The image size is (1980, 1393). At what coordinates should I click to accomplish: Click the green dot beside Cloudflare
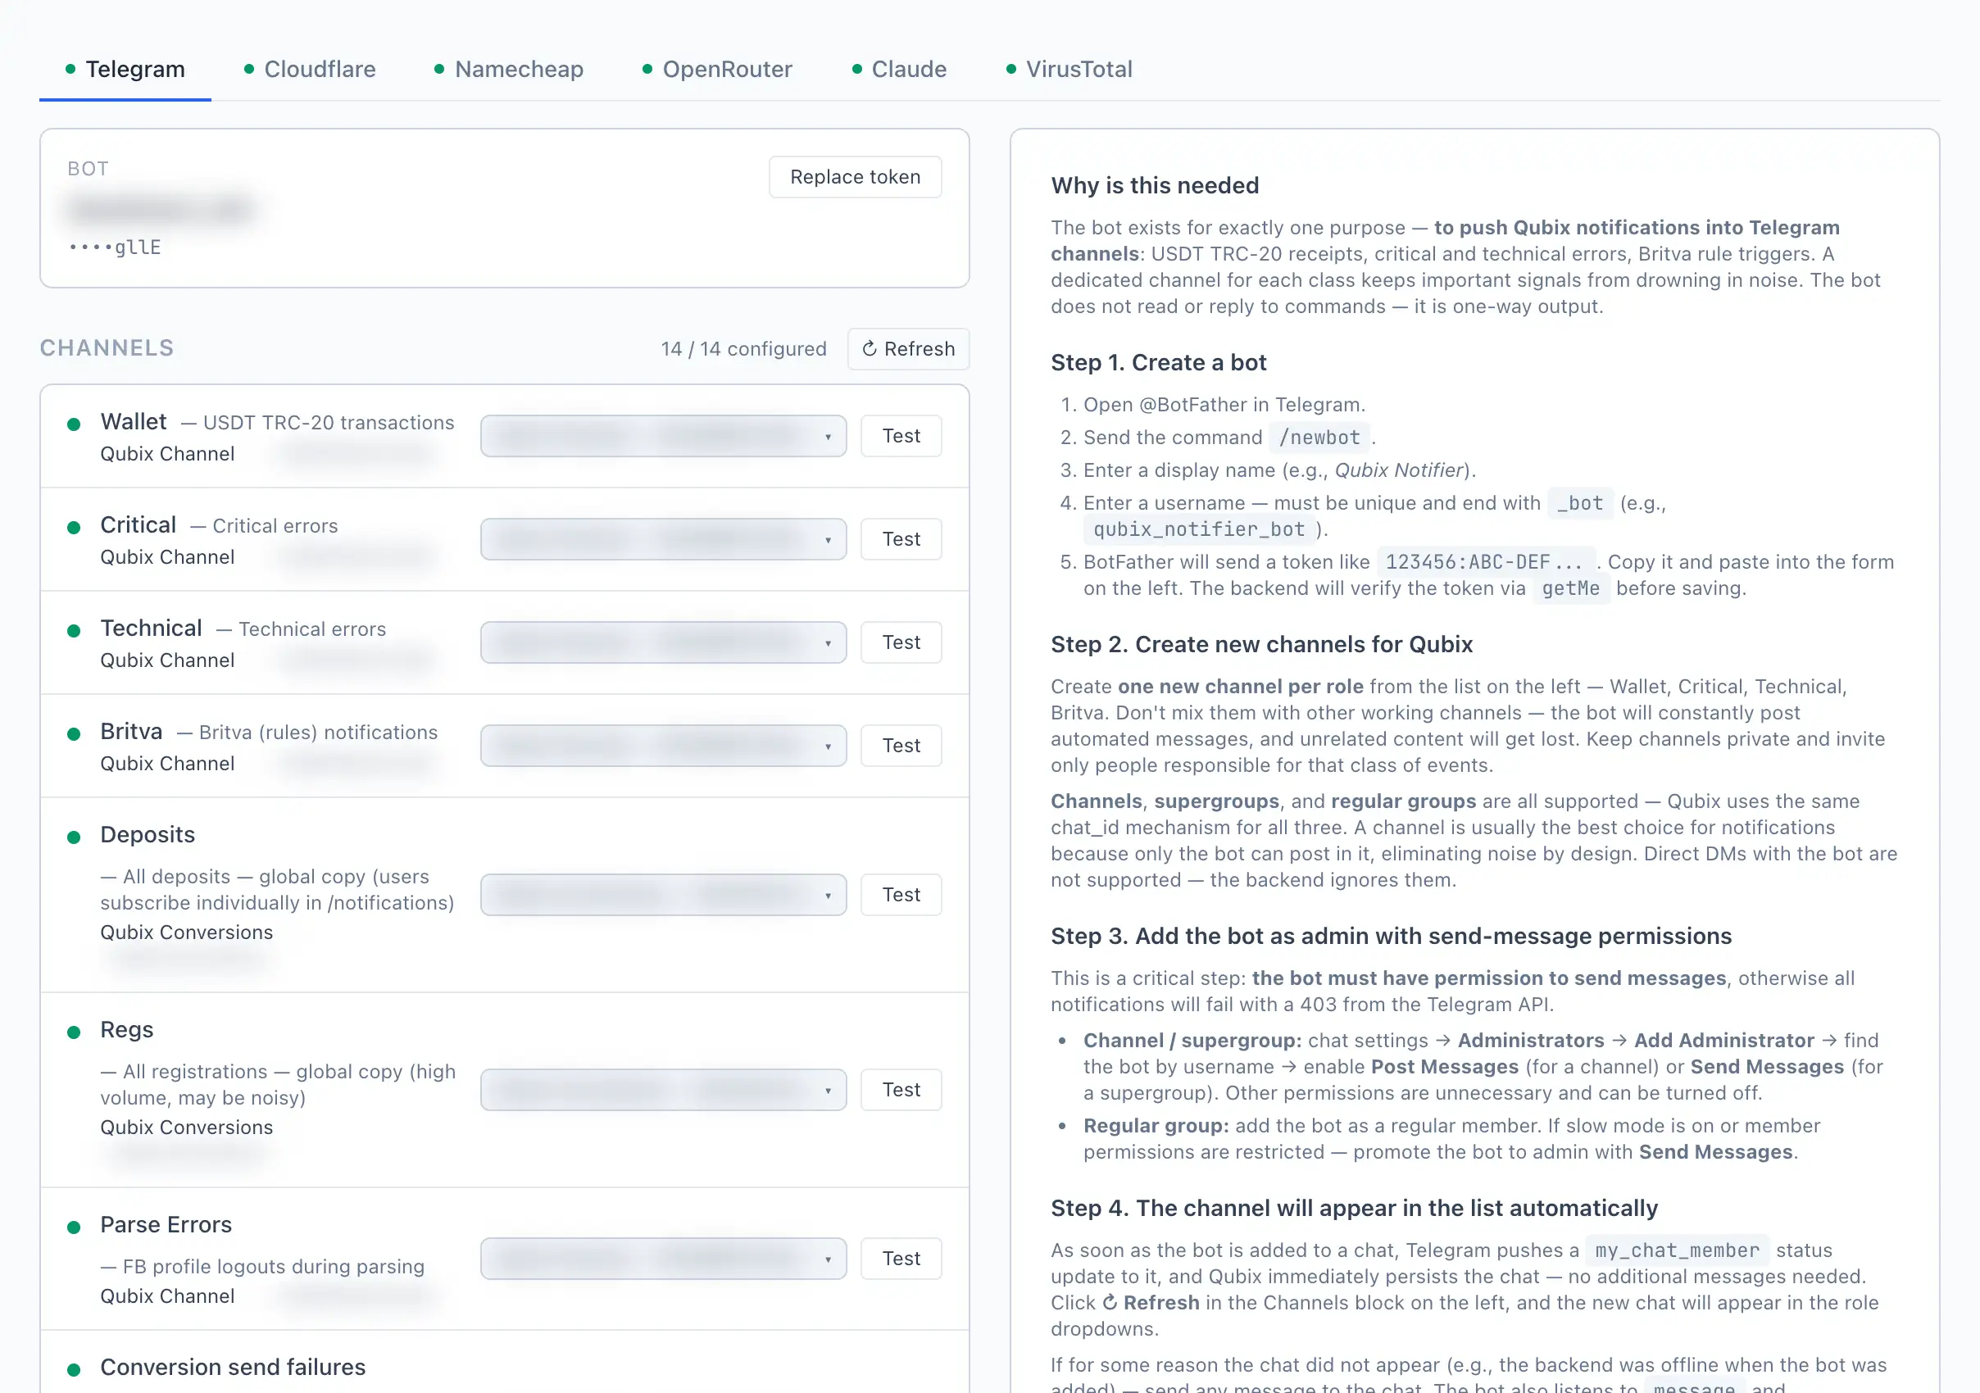pyautogui.click(x=249, y=69)
